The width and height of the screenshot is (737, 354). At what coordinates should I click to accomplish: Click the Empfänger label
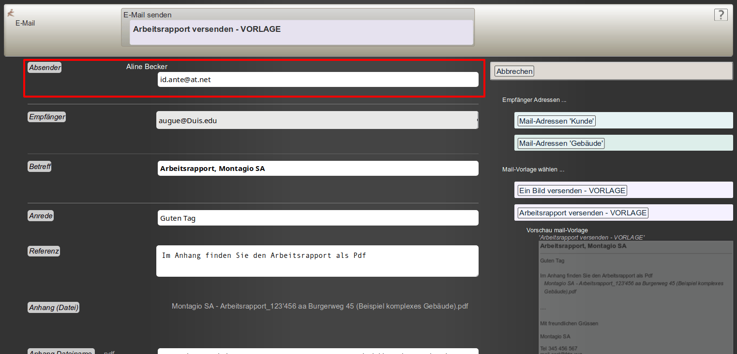46,117
